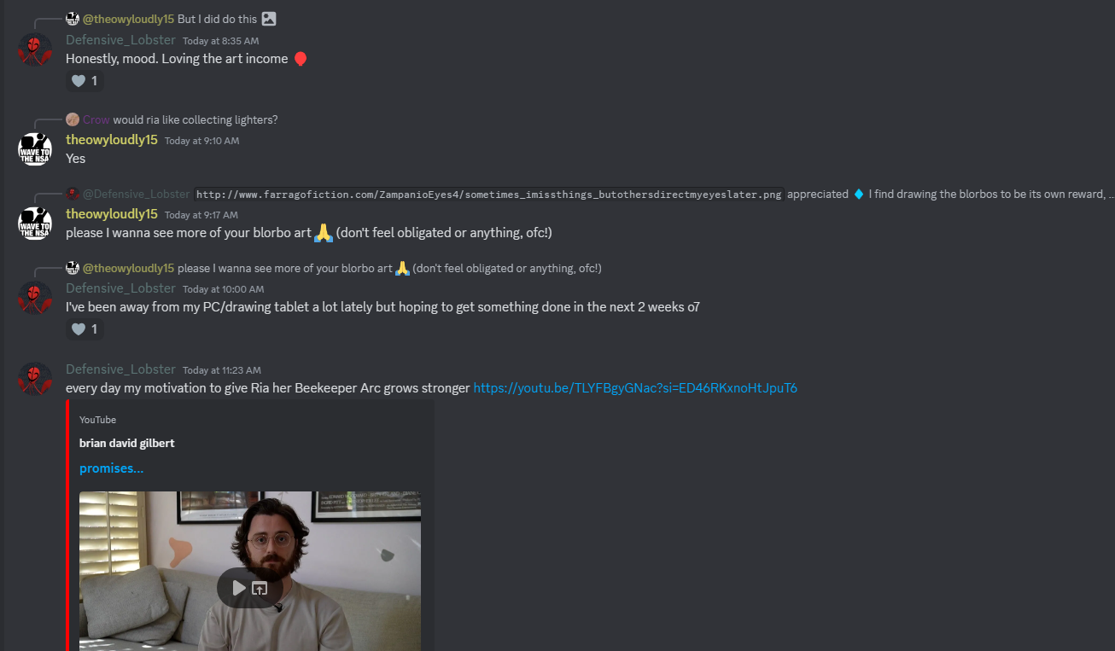Click Defensive_Lobster's avatar at 10:00 AM message
The image size is (1115, 651).
click(35, 297)
